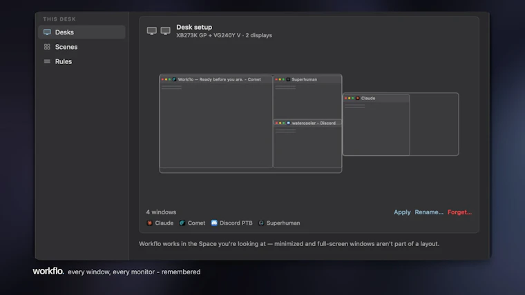Click the Scenes grid icon in the sidebar
The width and height of the screenshot is (525, 295).
[x=47, y=47]
